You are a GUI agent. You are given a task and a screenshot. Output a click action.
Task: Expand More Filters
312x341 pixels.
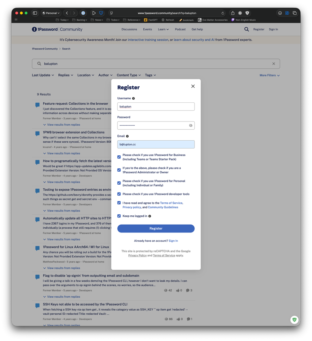[269, 75]
